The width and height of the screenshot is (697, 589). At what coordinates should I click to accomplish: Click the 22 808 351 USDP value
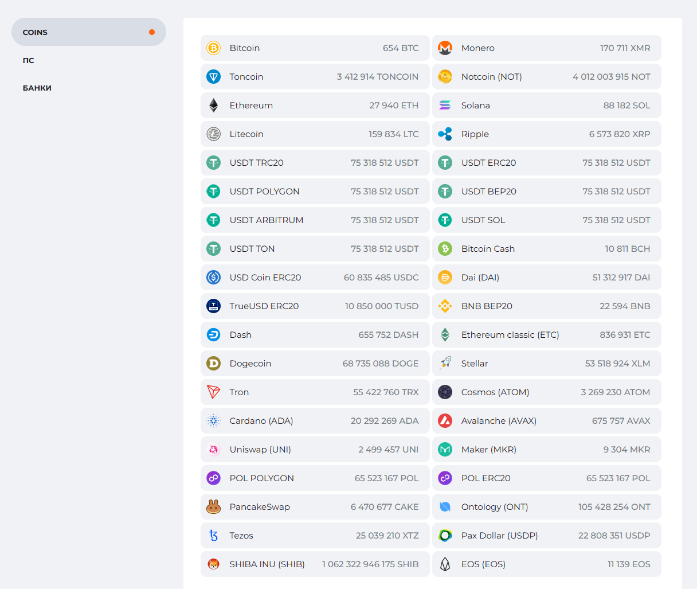click(614, 536)
